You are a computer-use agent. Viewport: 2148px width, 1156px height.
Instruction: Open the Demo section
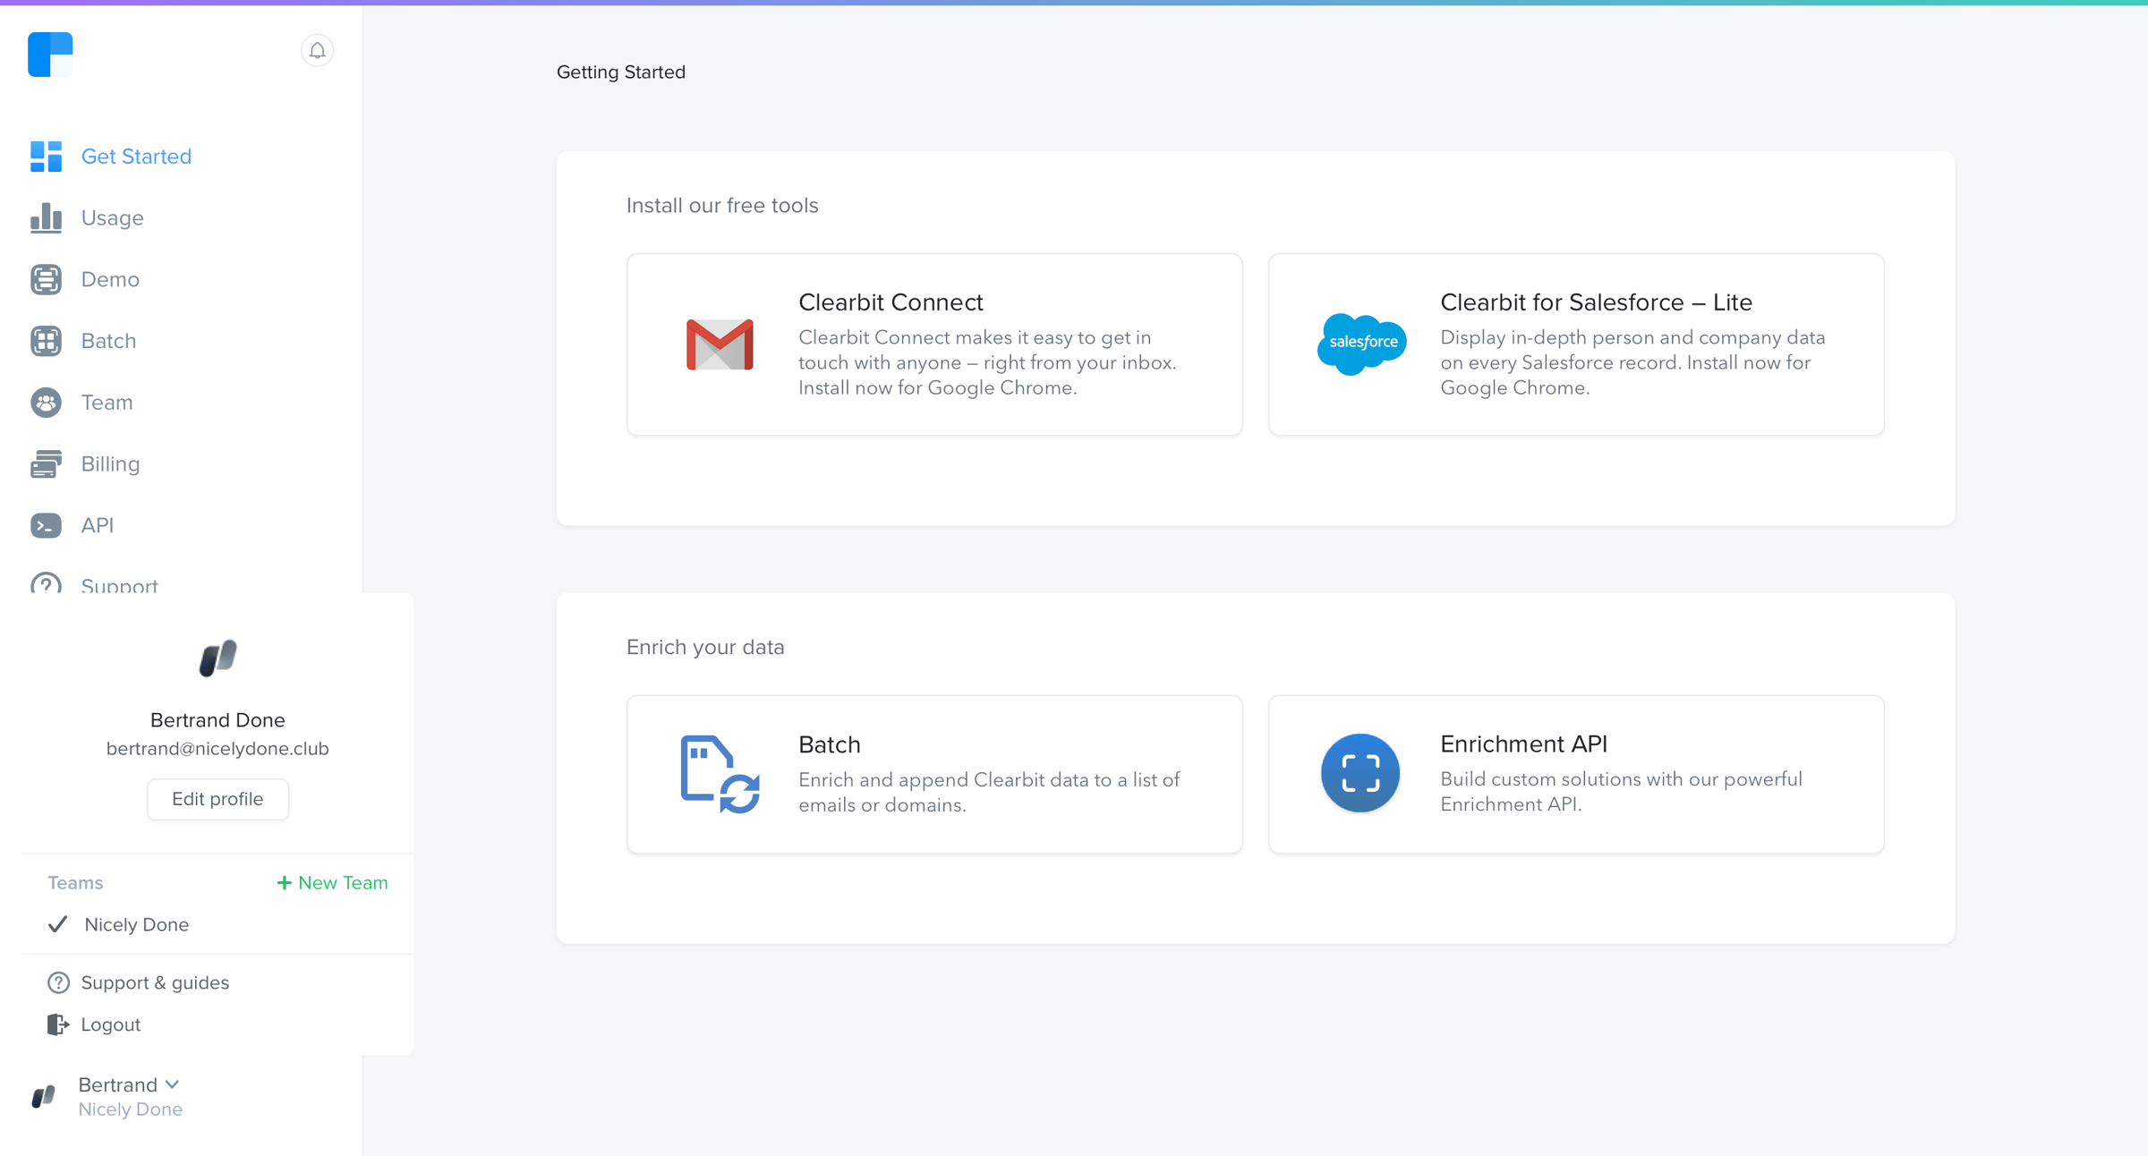pyautogui.click(x=110, y=279)
